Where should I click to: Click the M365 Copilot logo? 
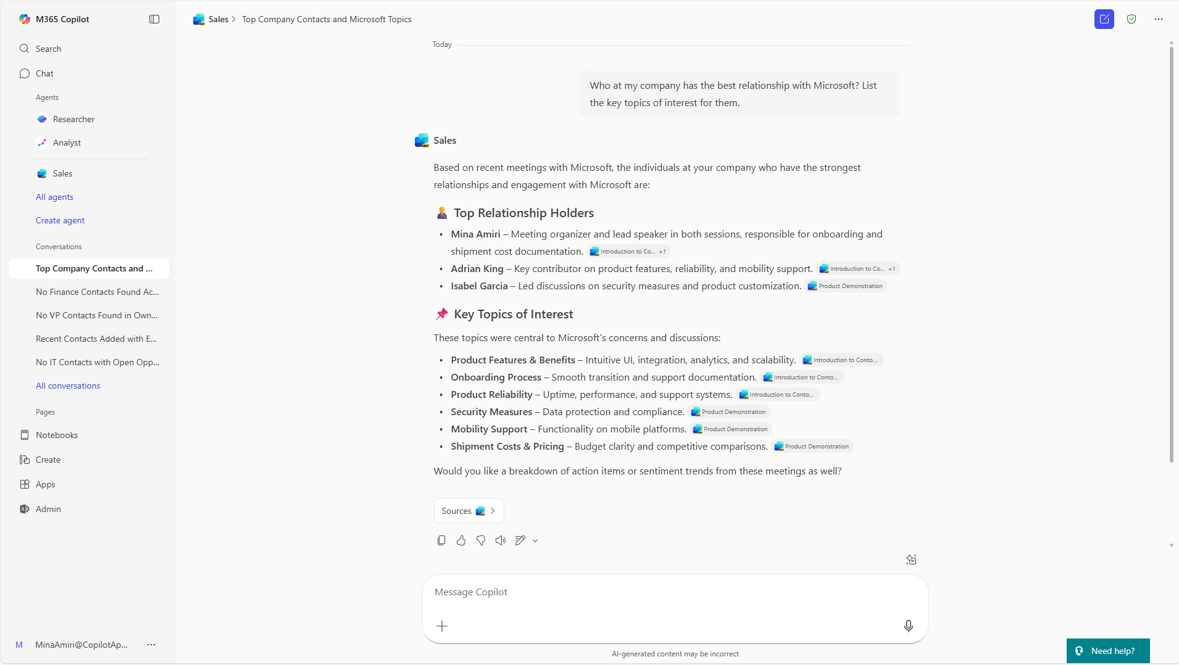24,19
